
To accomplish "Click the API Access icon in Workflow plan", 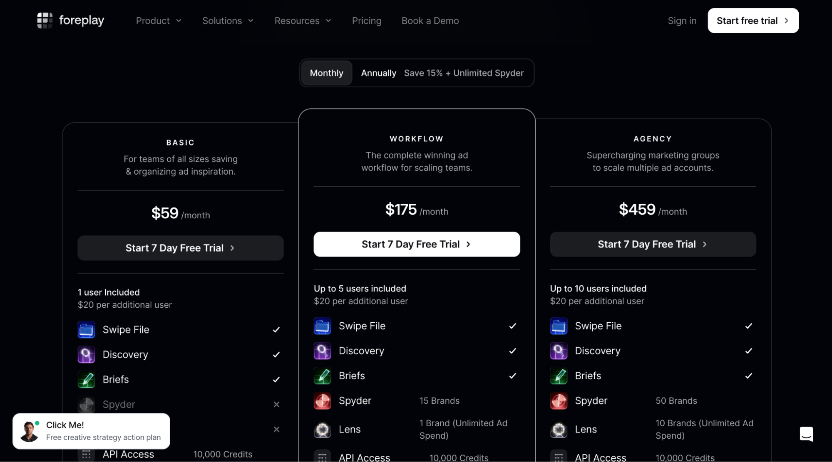I will tap(322, 457).
